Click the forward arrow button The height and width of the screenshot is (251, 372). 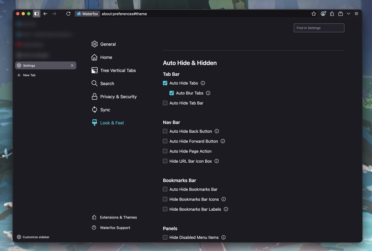pos(54,14)
